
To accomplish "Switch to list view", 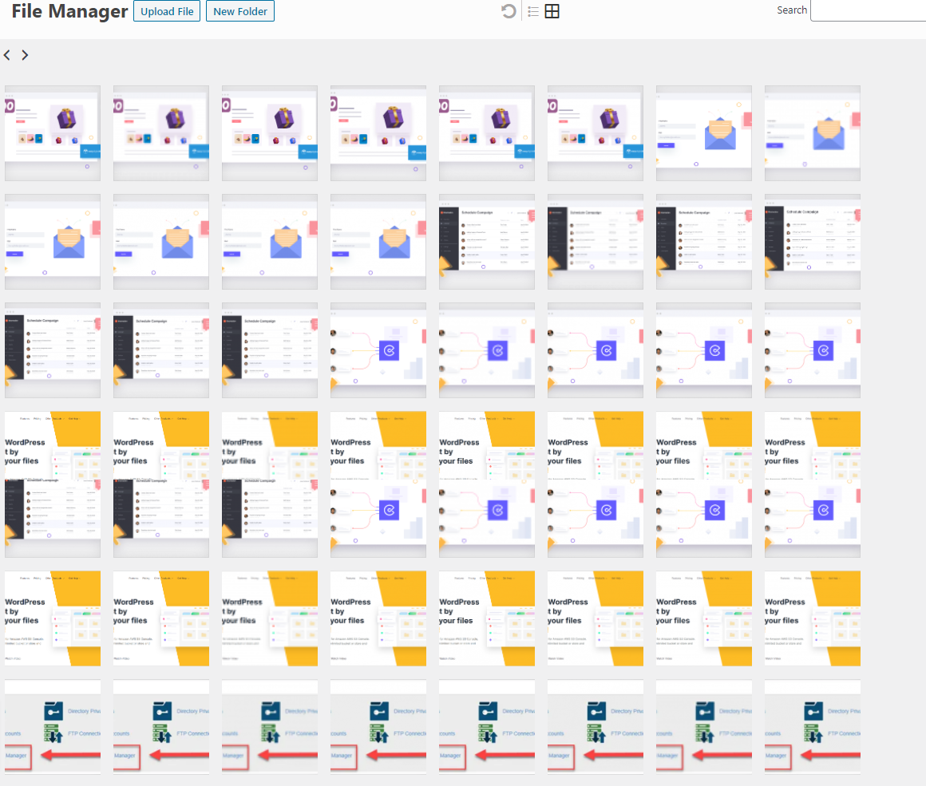I will (x=533, y=11).
